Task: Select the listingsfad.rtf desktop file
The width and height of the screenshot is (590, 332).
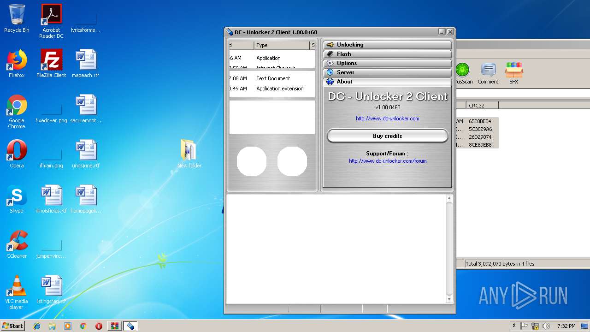Action: tap(51, 290)
